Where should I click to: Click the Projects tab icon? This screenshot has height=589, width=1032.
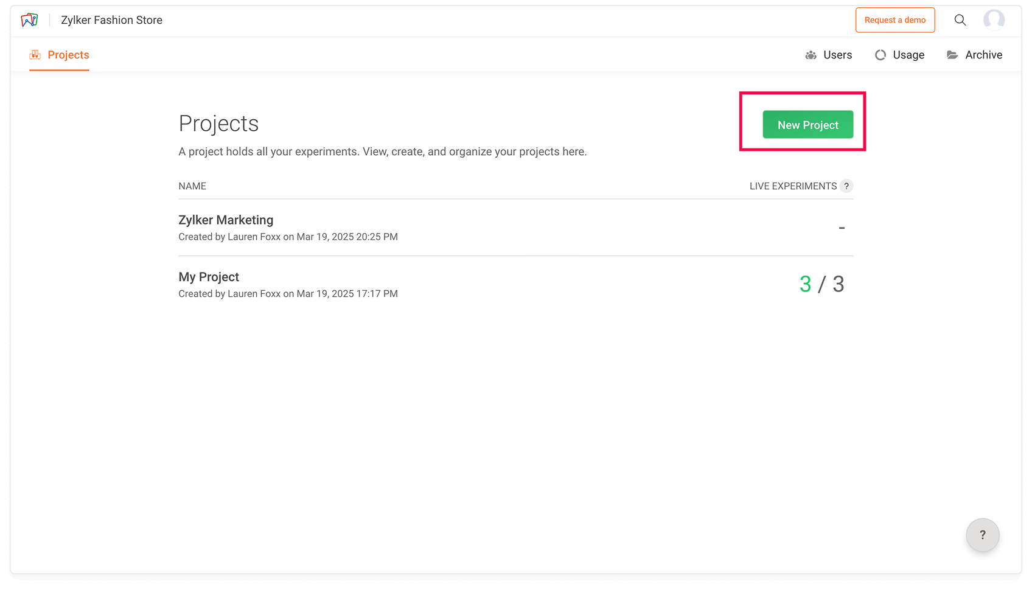point(35,55)
